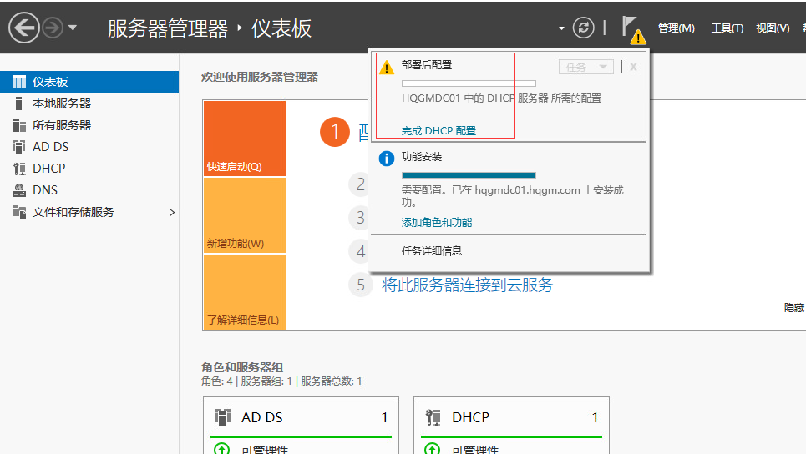Select DNS in the left sidebar
This screenshot has height=454, width=806.
[45, 190]
